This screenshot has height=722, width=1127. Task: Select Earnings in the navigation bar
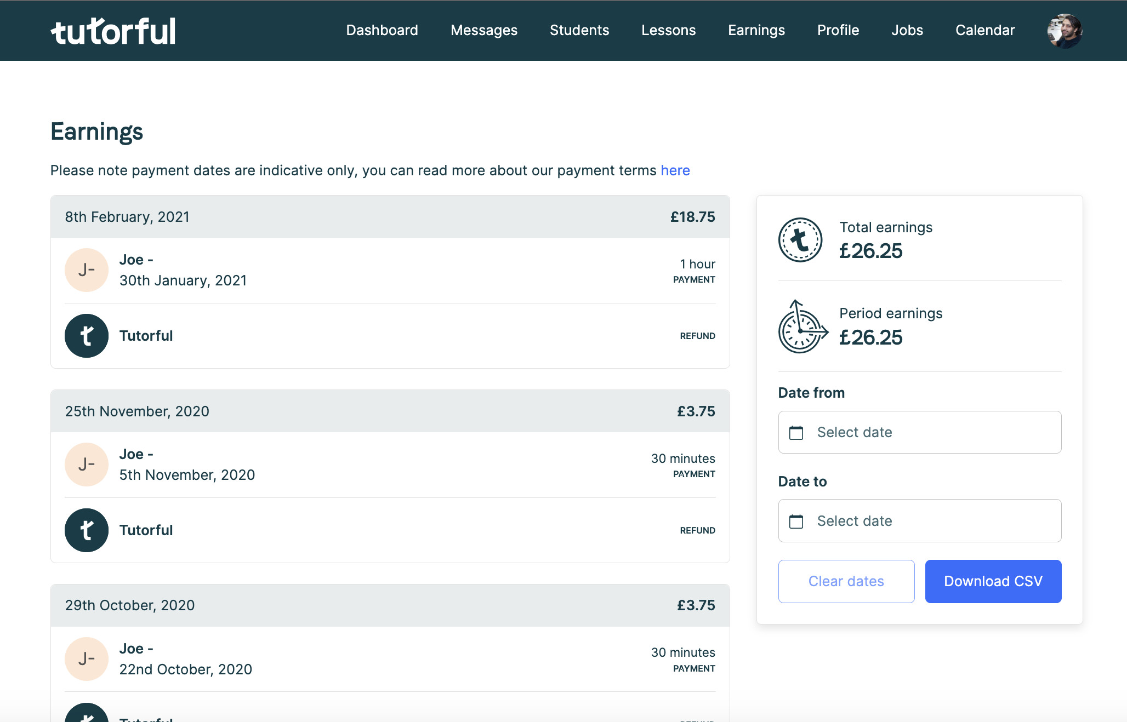(x=756, y=30)
